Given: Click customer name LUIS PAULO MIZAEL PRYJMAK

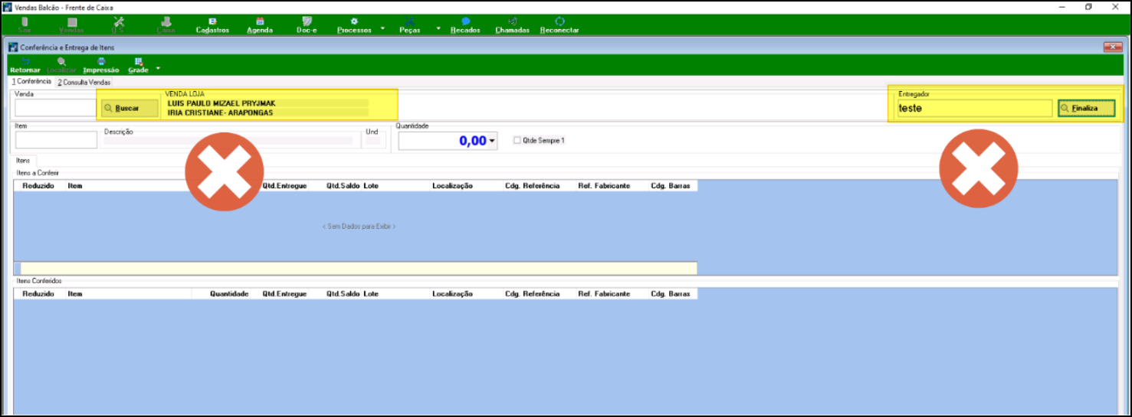Looking at the screenshot, I should point(221,103).
